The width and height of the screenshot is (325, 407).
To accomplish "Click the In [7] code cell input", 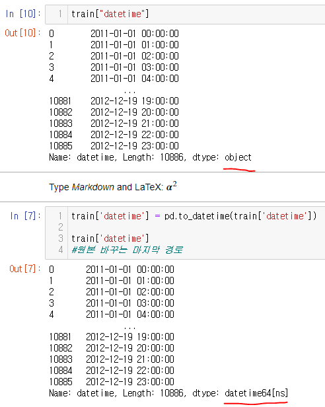I will pyautogui.click(x=186, y=233).
